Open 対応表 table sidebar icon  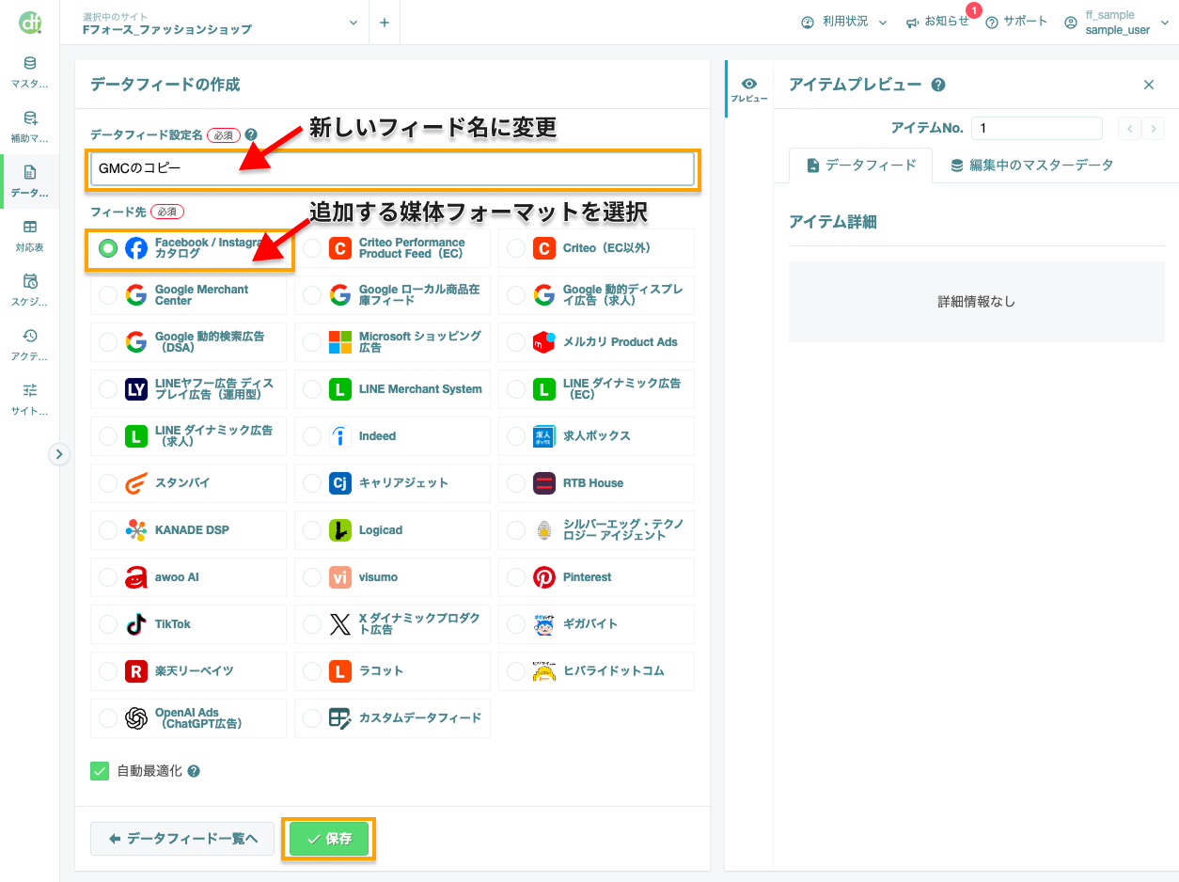(30, 236)
